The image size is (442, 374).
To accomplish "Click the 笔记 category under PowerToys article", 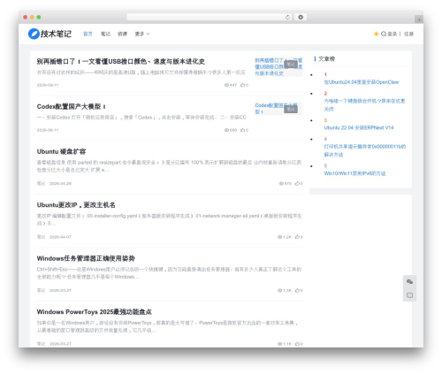I will coord(41,344).
